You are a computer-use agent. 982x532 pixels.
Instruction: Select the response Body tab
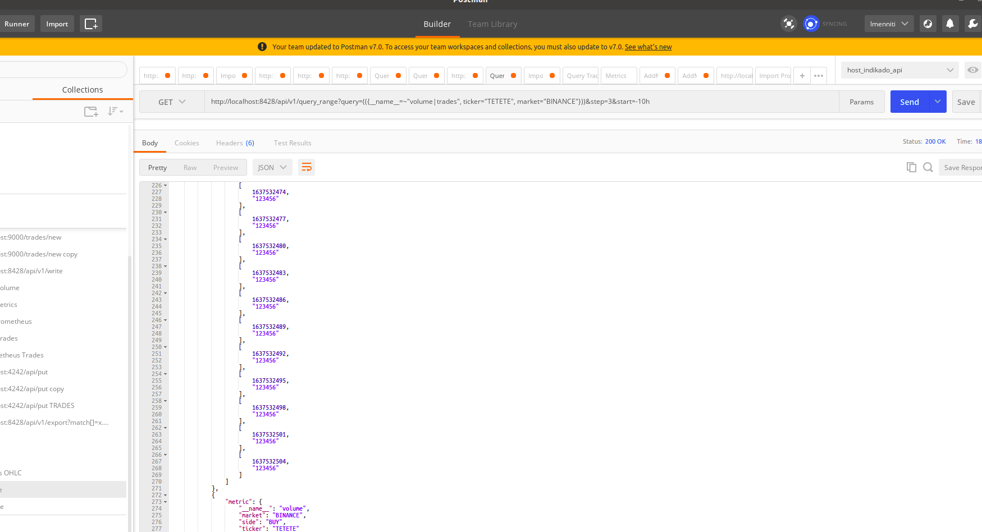click(150, 143)
